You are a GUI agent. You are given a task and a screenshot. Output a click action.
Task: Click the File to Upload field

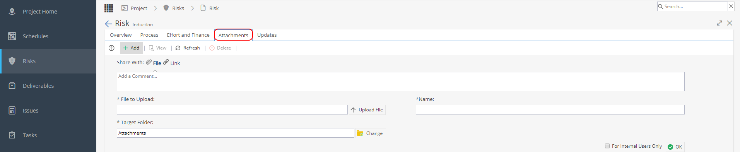232,110
